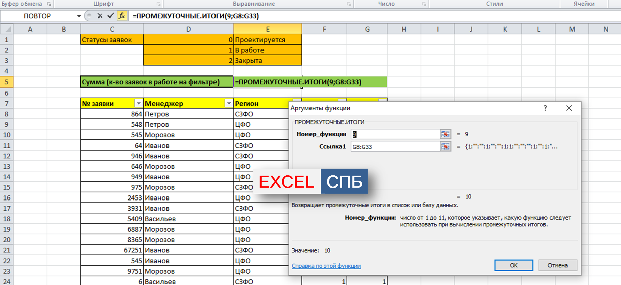Confirm formula with the checkmark icon
The width and height of the screenshot is (621, 285).
[110, 16]
